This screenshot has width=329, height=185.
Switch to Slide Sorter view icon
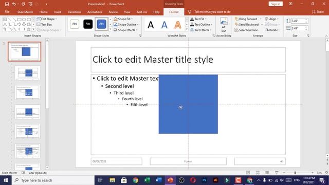pos(258,173)
